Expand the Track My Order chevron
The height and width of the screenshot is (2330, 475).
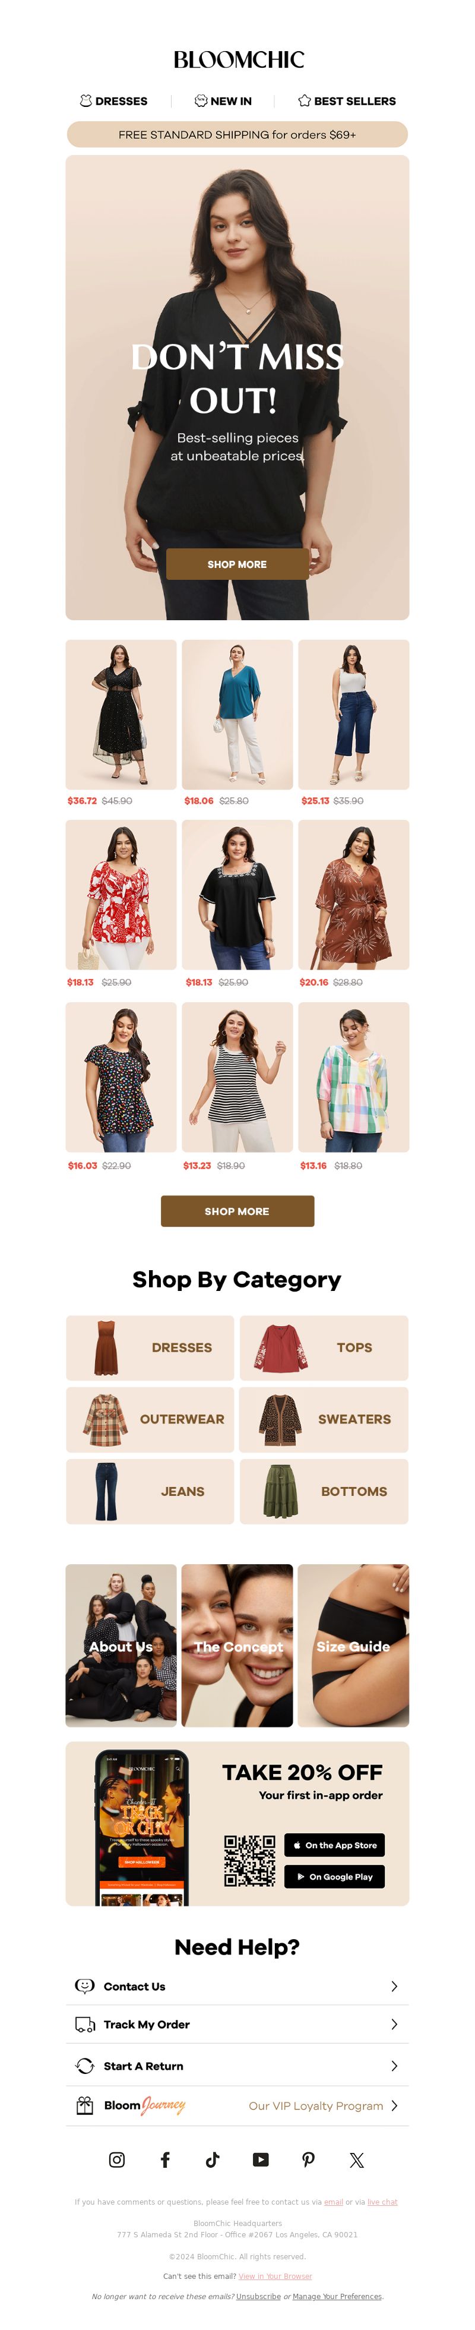pyautogui.click(x=394, y=2024)
